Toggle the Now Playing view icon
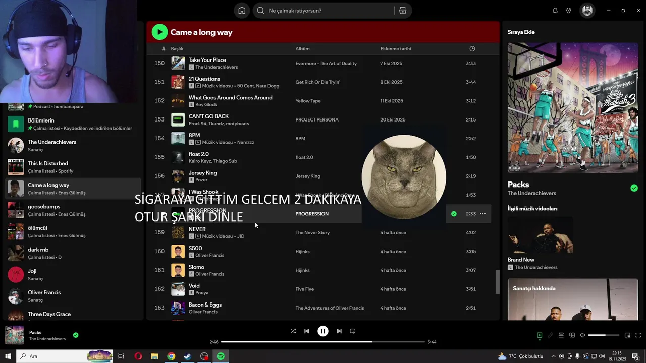Viewport: 646px width, 363px height. click(540, 335)
